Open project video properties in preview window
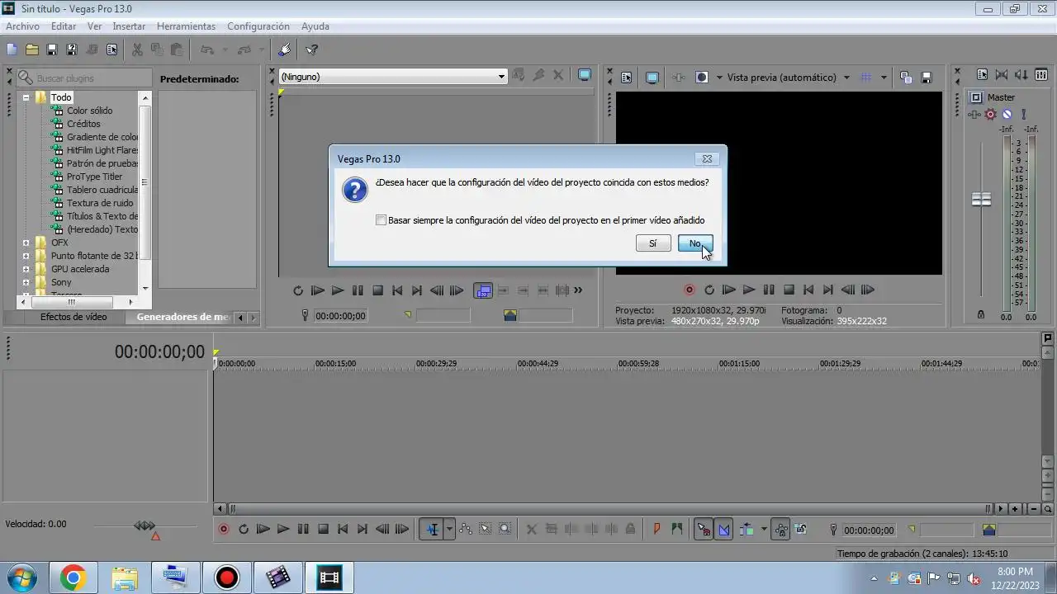1057x594 pixels. tap(626, 78)
